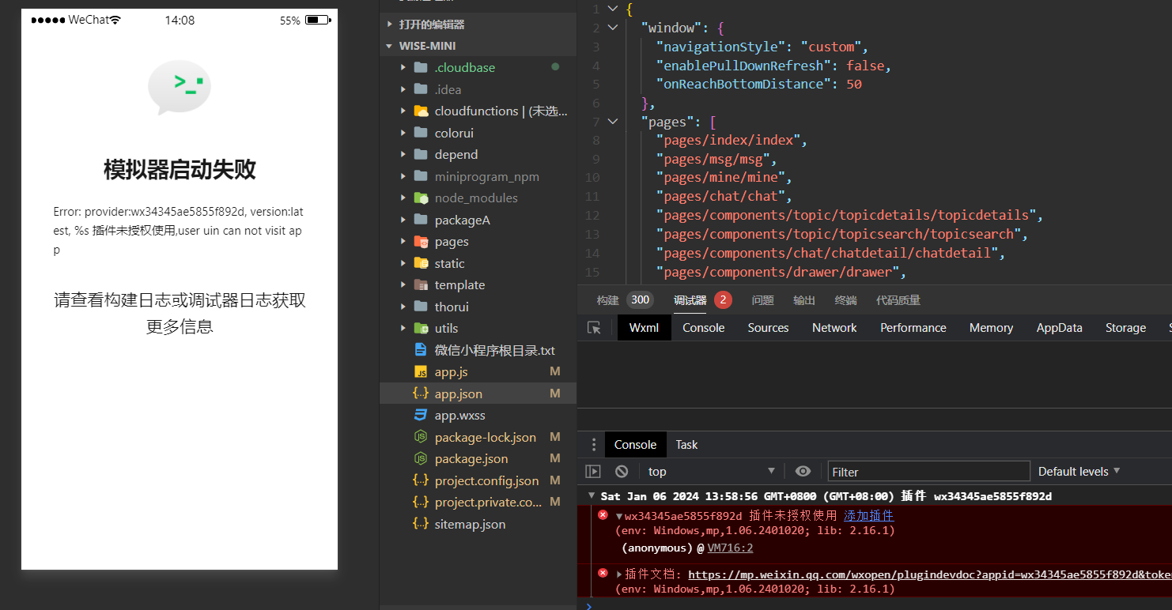Expand the 插件文档 error message
1172x610 pixels.
tap(619, 574)
